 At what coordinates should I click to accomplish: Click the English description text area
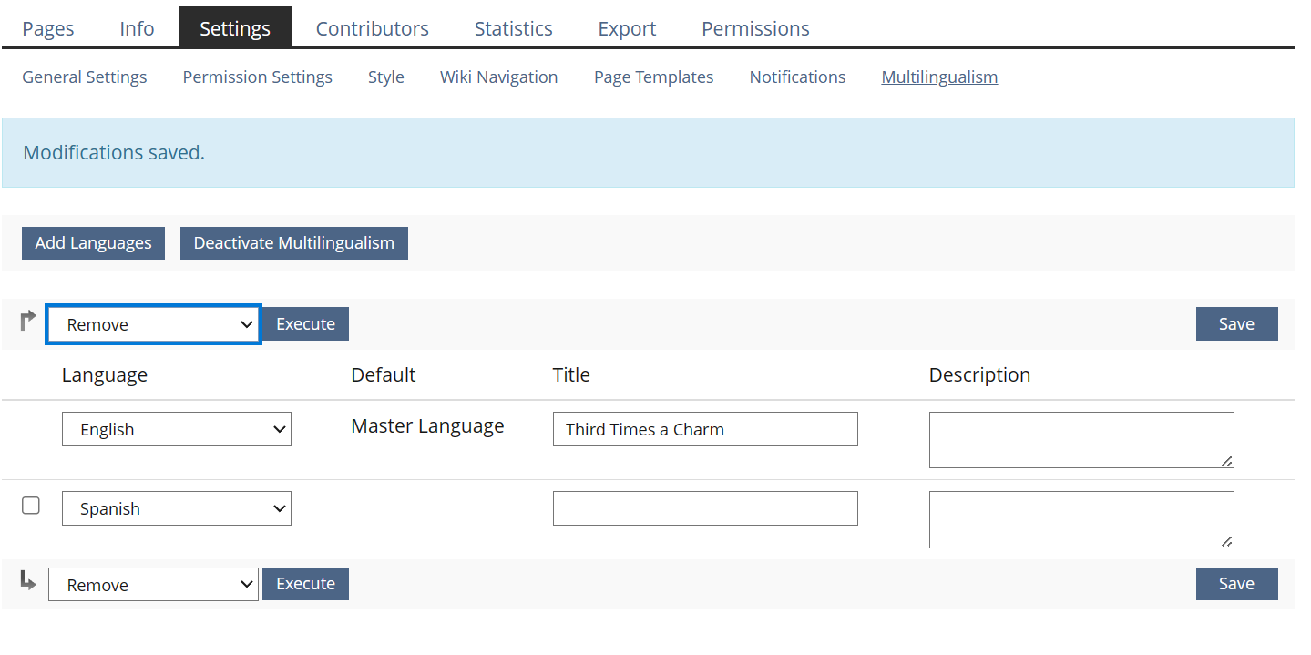click(1081, 440)
